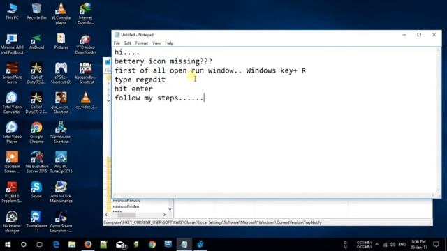
Task: Switch to Firefox on the taskbar
Action: point(88,245)
